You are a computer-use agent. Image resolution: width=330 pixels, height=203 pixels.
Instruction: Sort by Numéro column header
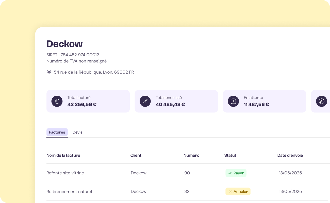click(191, 155)
